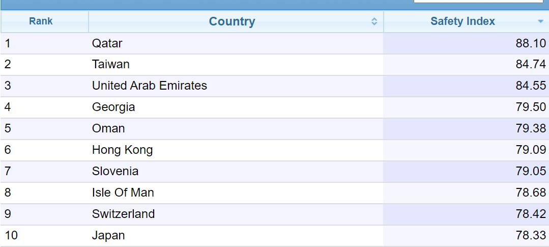Select the rank 10 number cell
This screenshot has width=549, height=247.
[x=11, y=236]
